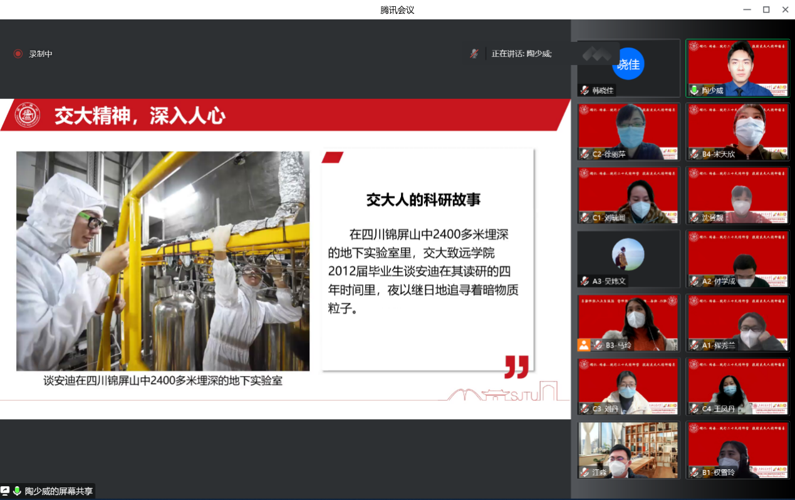The image size is (795, 500).
Task: Click green mic icon in bottom-left sharing bar
Action: coord(17,491)
